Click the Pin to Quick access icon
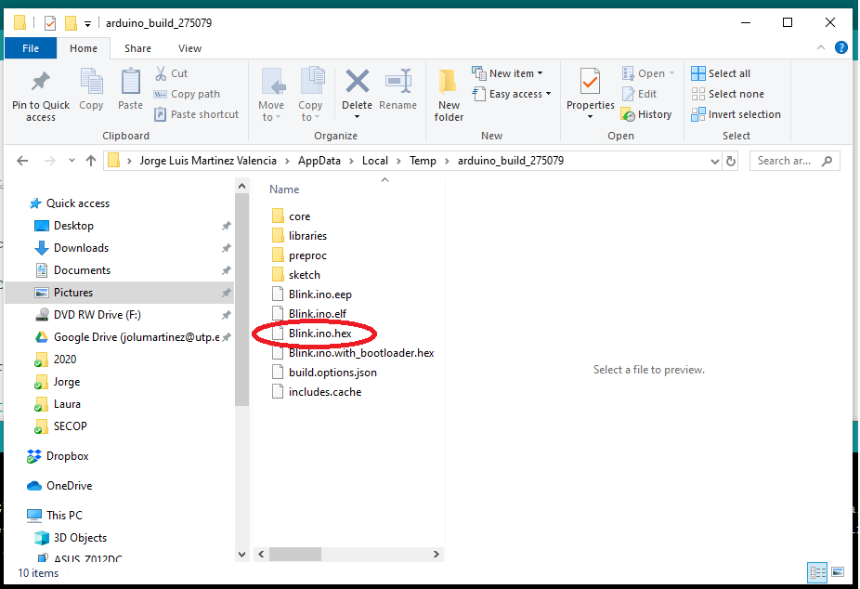The width and height of the screenshot is (860, 589). (40, 82)
